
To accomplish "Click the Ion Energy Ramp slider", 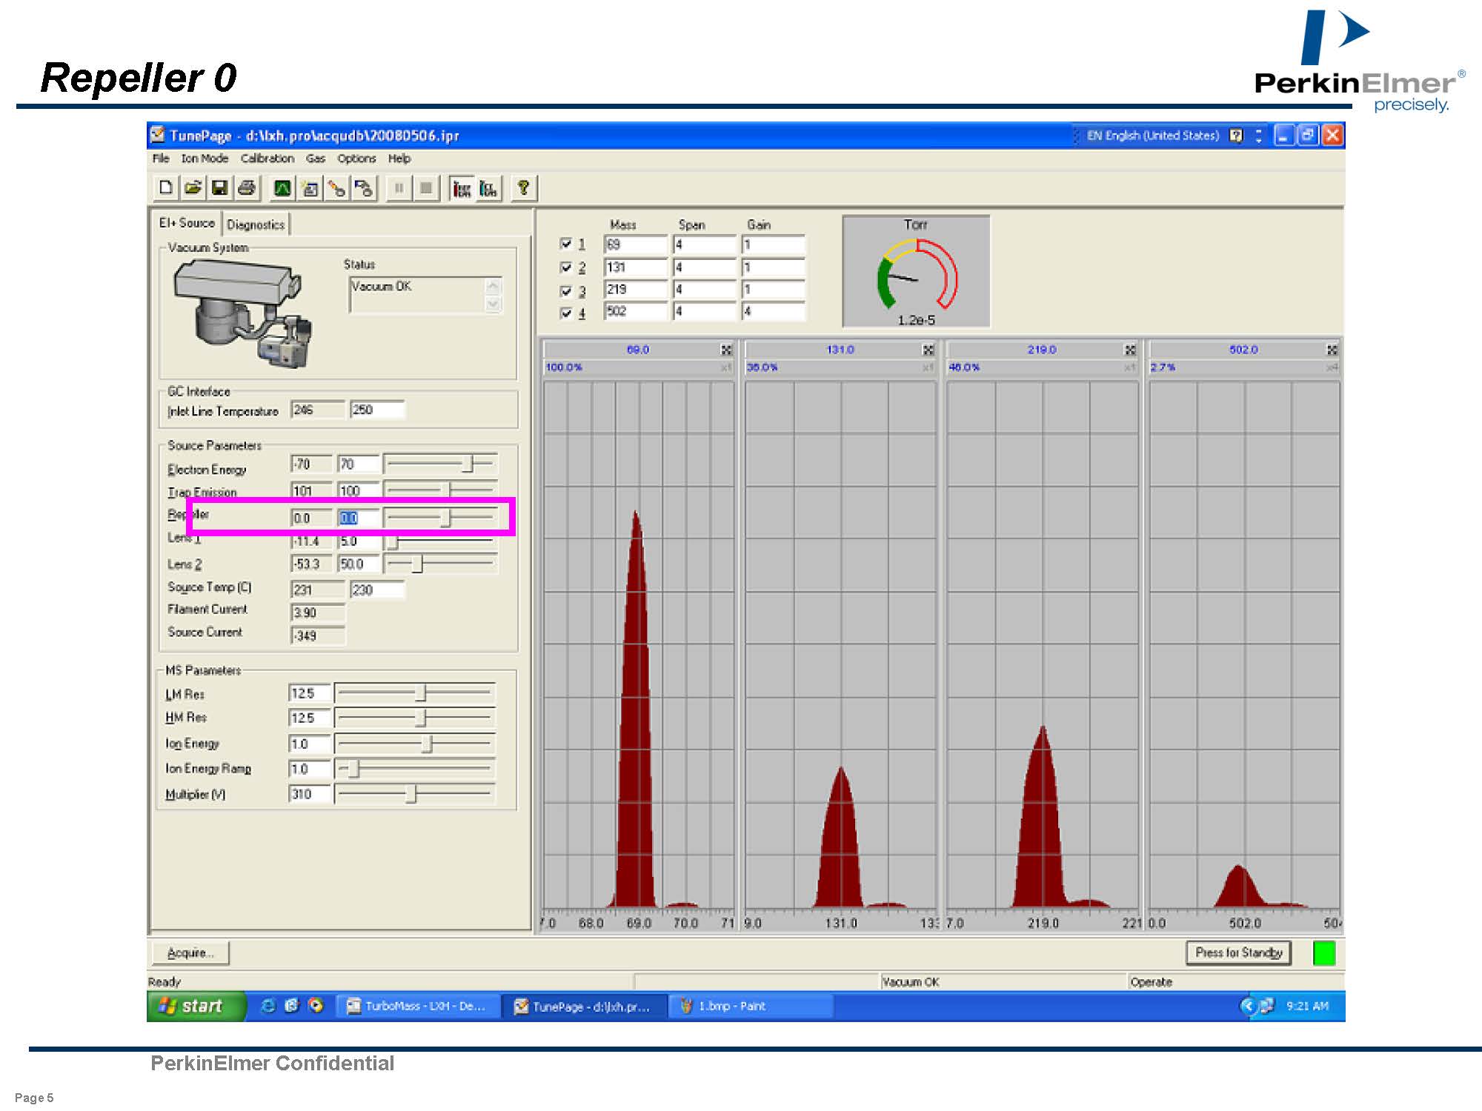I will pos(415,769).
